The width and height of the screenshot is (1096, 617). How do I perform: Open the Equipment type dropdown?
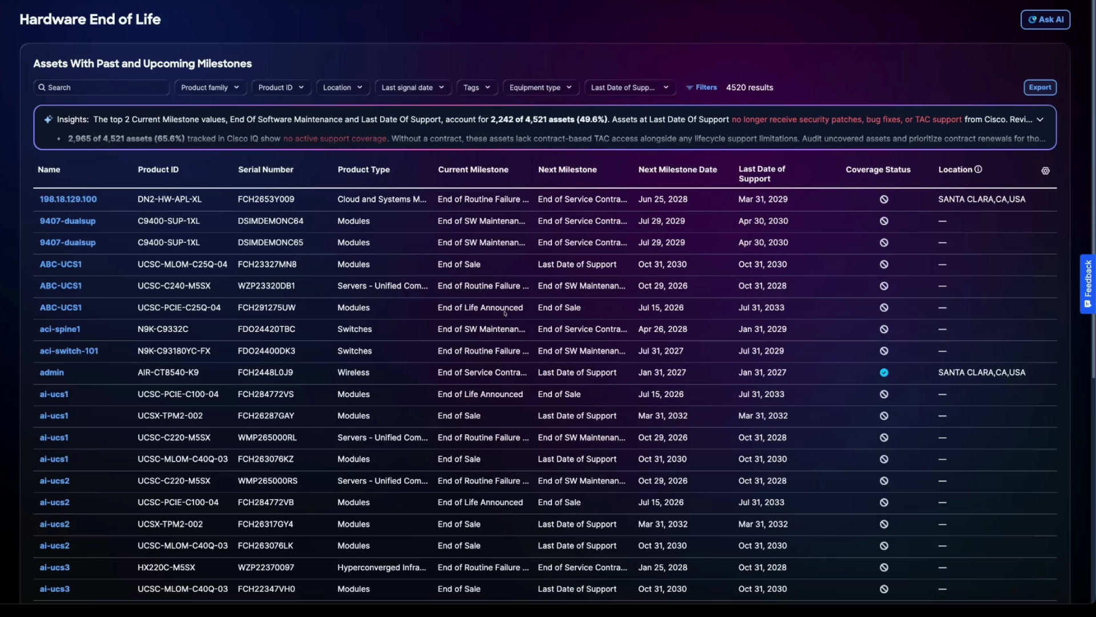tap(540, 87)
